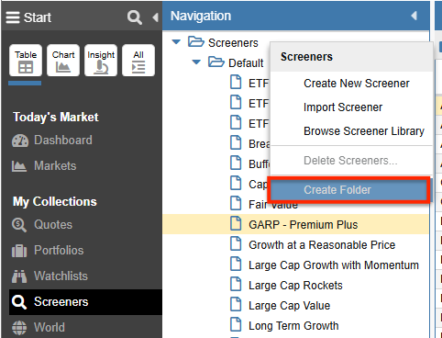442x338 pixels.
Task: Select Create New Screener menu entry
Action: tap(357, 84)
